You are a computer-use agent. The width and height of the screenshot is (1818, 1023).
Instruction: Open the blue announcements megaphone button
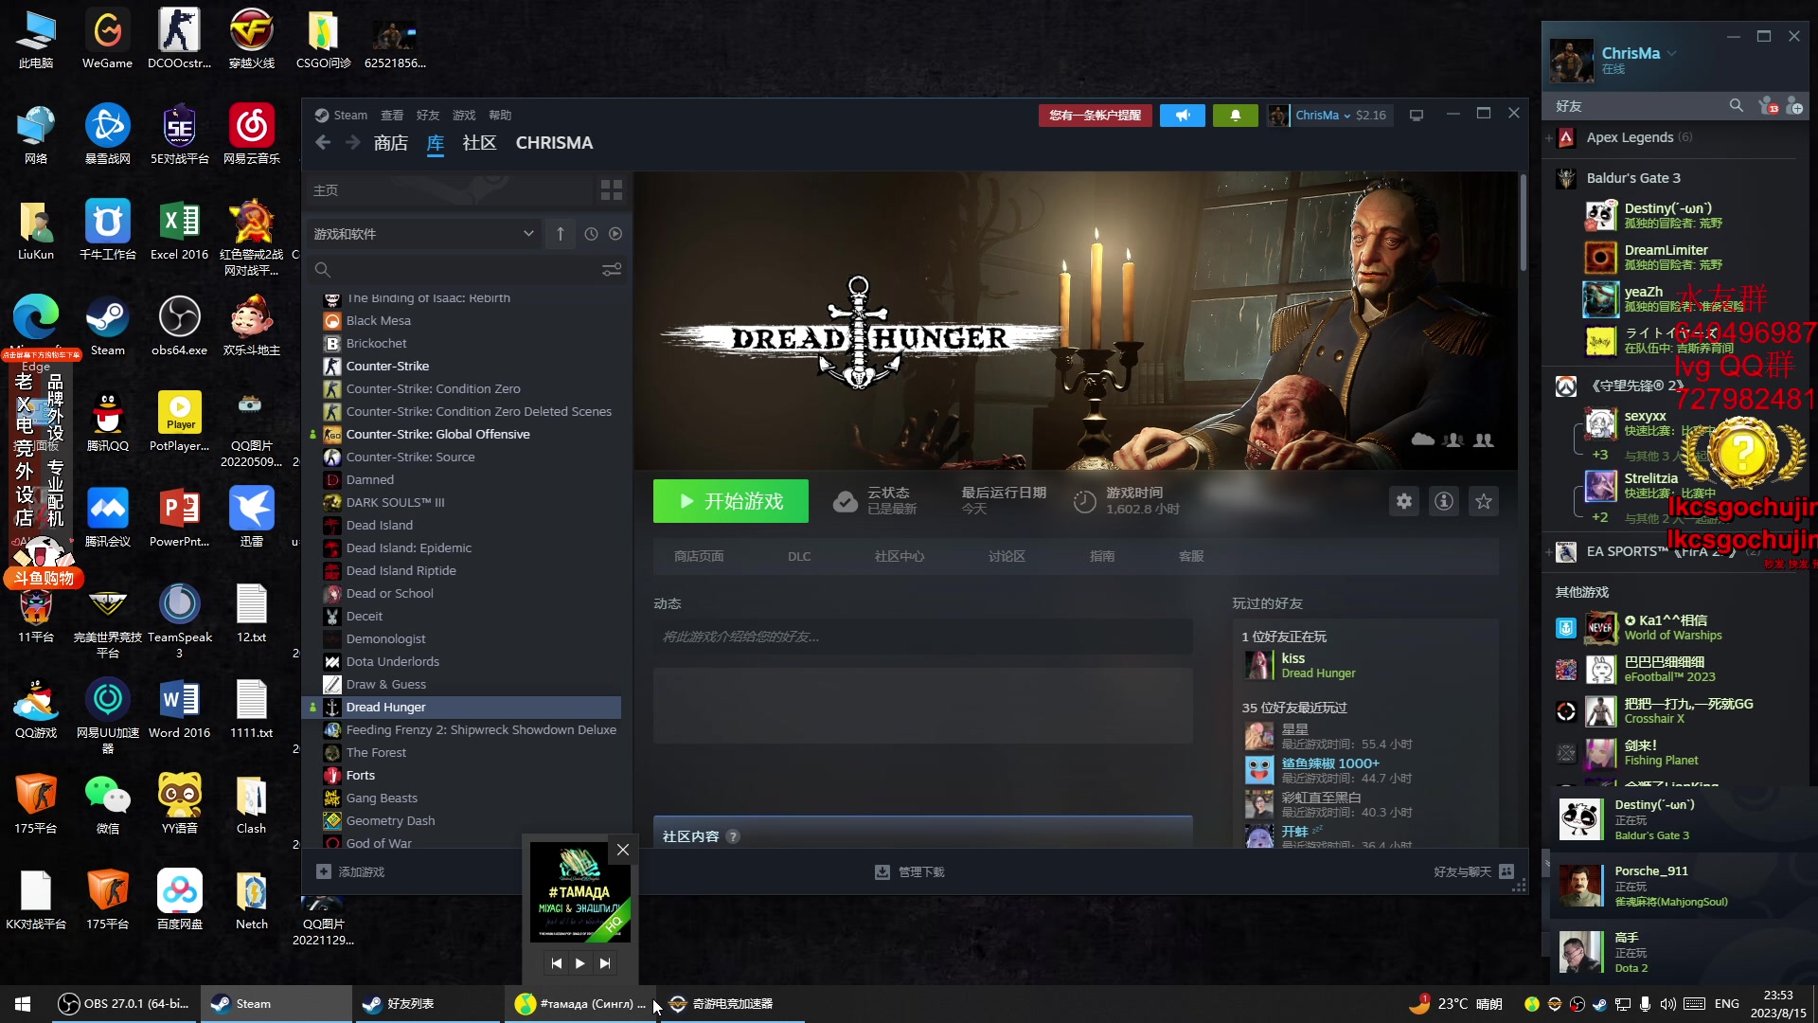click(1183, 116)
